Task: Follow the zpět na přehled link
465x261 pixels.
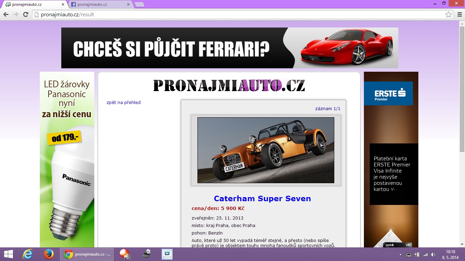Action: (123, 102)
